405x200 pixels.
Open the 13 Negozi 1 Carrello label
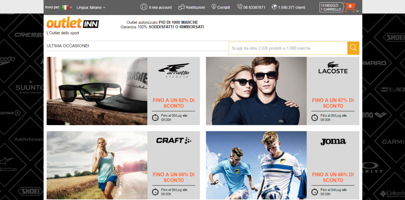pos(331,7)
